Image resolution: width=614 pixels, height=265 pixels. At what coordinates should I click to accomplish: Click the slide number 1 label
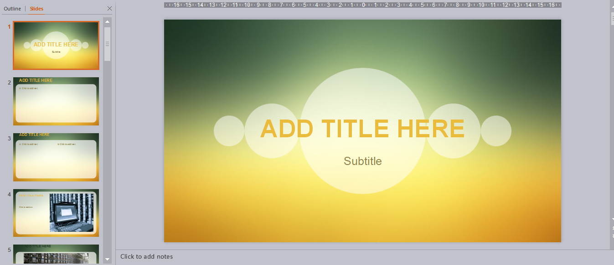coord(8,26)
